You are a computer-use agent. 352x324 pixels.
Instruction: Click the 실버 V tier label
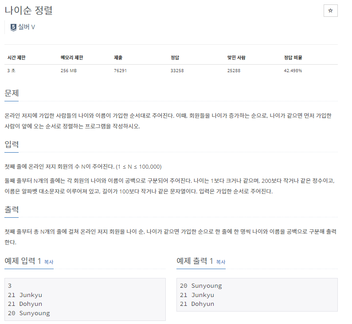(x=27, y=27)
